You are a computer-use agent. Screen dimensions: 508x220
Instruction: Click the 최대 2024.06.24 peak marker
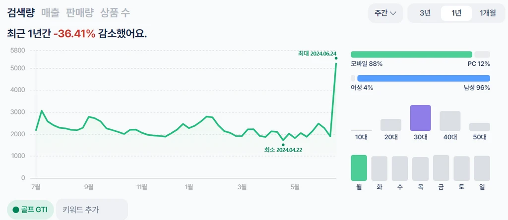point(336,58)
